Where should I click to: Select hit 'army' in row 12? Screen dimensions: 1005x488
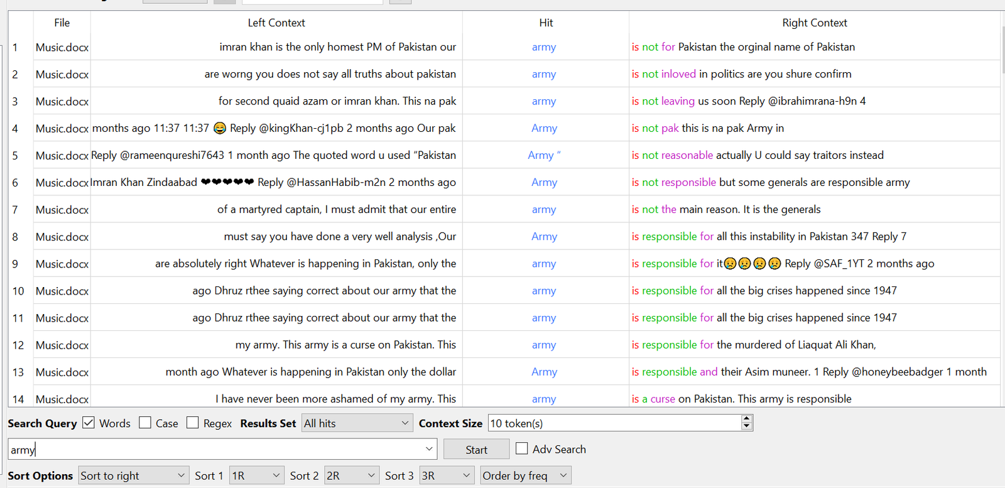[x=544, y=345]
